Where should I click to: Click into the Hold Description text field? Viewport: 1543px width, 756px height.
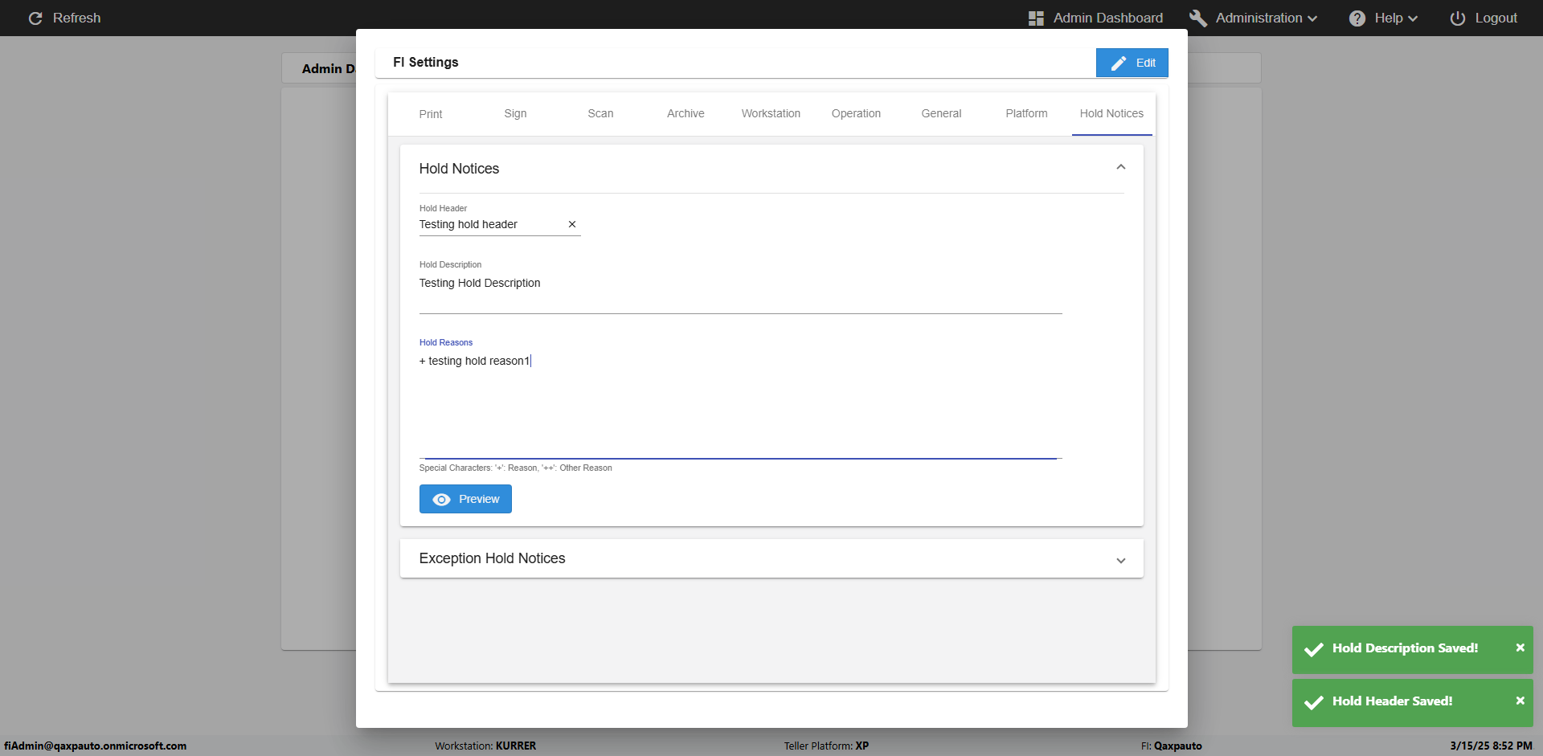pyautogui.click(x=739, y=291)
